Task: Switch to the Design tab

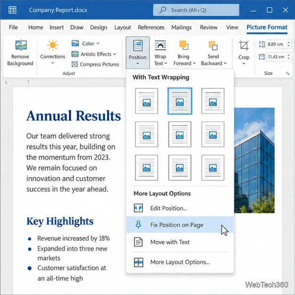Action: [99, 27]
